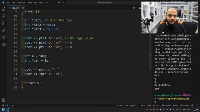The width and height of the screenshot is (200, 112).
Task: Click the volume tray icon
Action: click(x=191, y=110)
